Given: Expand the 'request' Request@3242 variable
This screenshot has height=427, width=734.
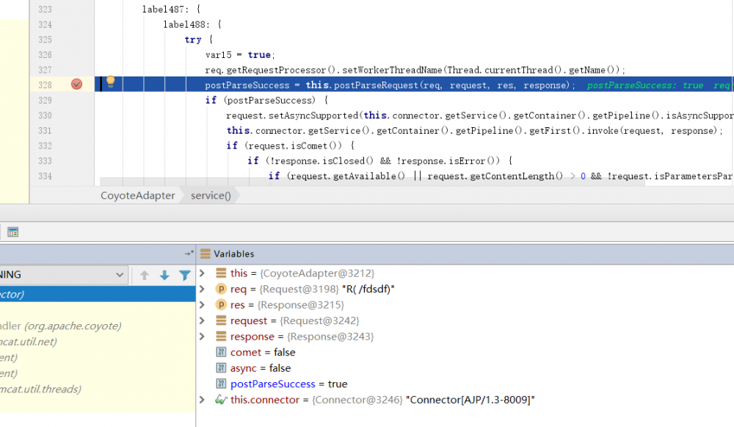Looking at the screenshot, I should tap(203, 320).
